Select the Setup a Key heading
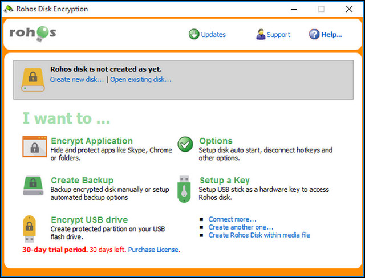 coord(225,181)
